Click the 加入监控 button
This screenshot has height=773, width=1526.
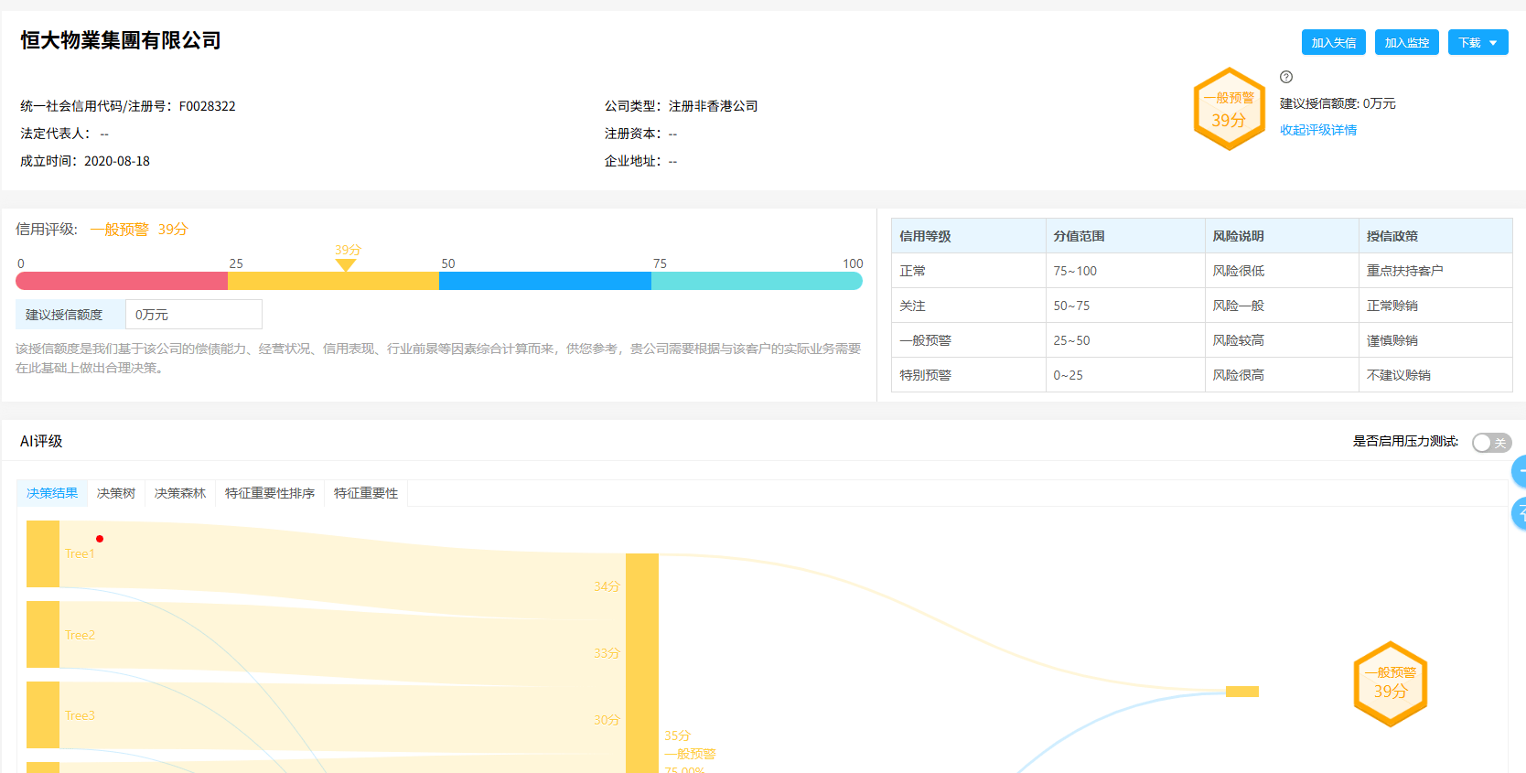tap(1406, 43)
